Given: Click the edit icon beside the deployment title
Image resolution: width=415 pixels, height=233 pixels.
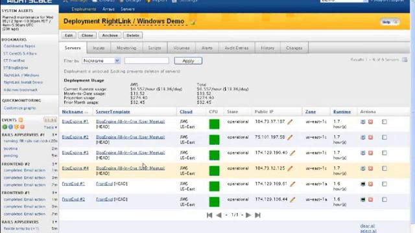Looking at the screenshot, I should click(x=193, y=23).
